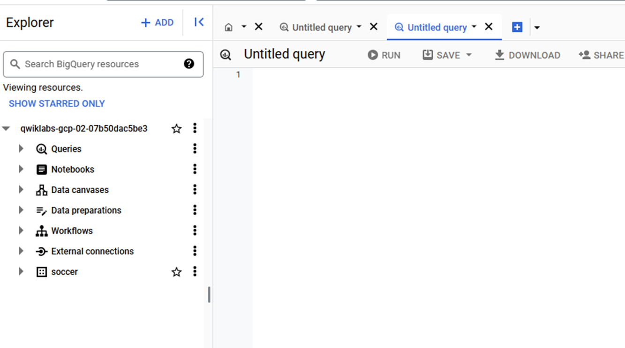Image resolution: width=625 pixels, height=348 pixels.
Task: Click the Queries magnifier icon
Action: [42, 149]
